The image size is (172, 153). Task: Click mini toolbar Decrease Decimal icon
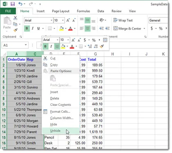(x=96, y=46)
